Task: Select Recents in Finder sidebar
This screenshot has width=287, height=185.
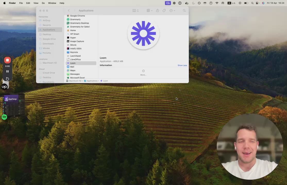Action: 50,25
